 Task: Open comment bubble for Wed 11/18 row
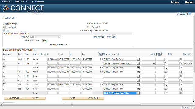tap(4, 59)
